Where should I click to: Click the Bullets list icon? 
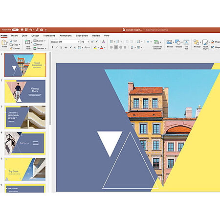tap(111, 42)
